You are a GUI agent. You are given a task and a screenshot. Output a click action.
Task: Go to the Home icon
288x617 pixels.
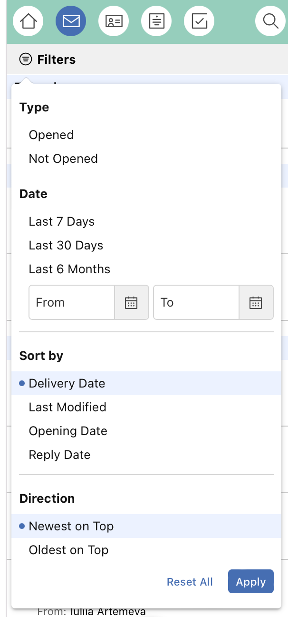pos(28,21)
